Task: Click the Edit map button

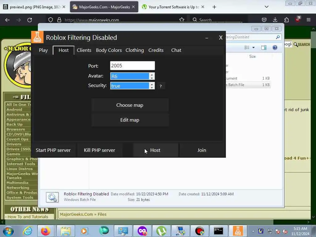Action: [x=130, y=120]
